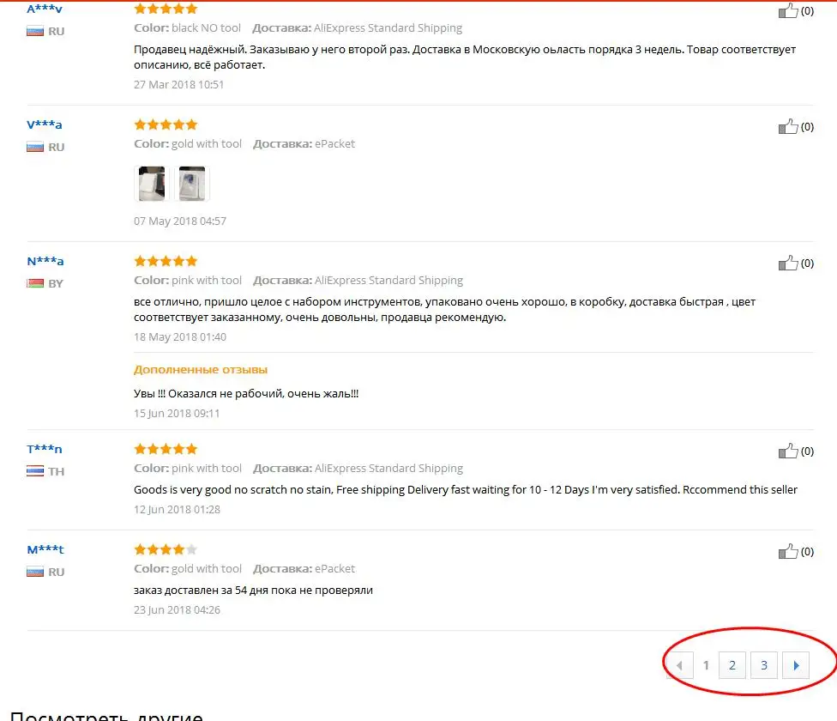837x721 pixels.
Task: Click the Дополненные отзывы heading
Action: [201, 370]
